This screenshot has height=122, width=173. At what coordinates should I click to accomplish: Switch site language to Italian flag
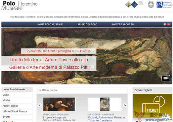tap(165, 24)
